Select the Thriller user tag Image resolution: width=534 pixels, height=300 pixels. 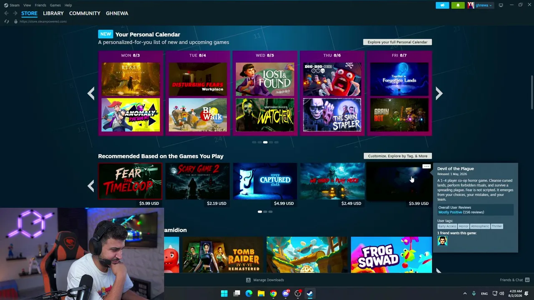point(497,226)
